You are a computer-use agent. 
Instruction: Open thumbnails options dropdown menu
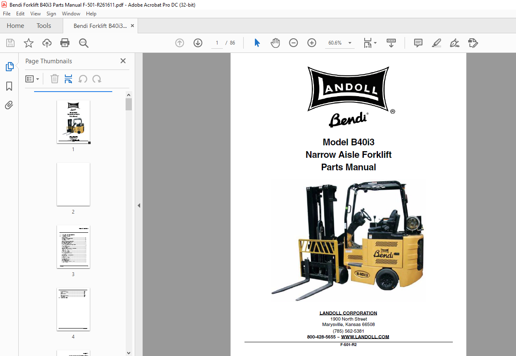[32, 79]
